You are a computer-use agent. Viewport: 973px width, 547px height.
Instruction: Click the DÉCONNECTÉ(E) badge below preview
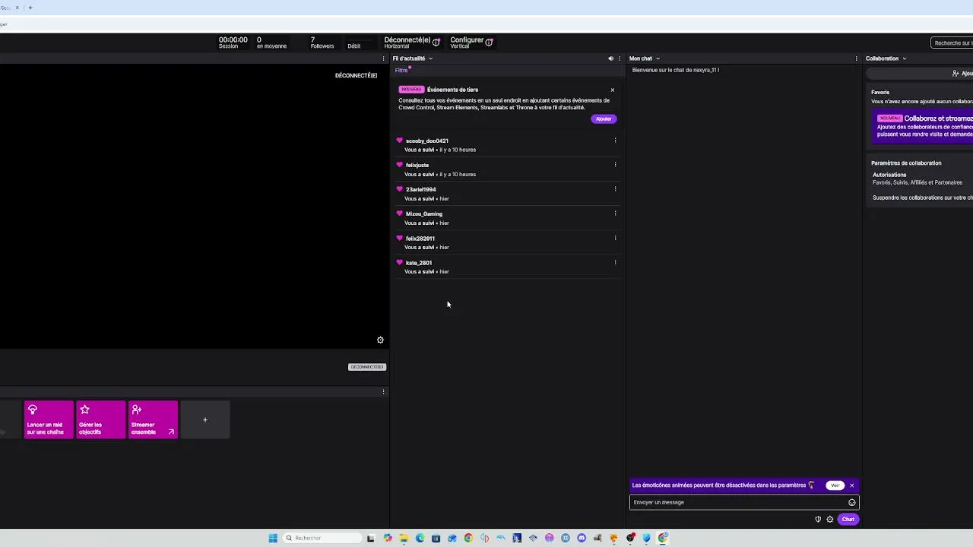(367, 367)
